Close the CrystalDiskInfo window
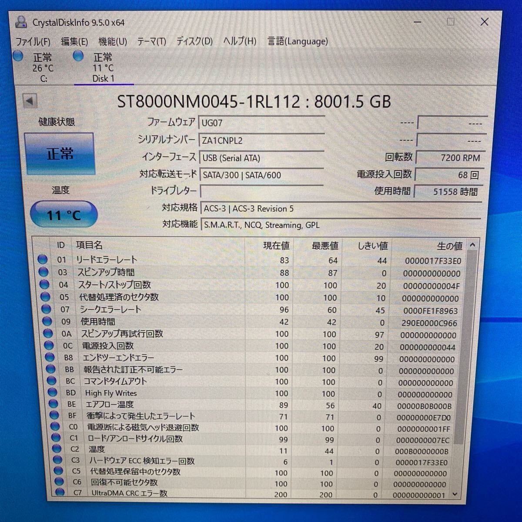The height and width of the screenshot is (522, 522). pyautogui.click(x=484, y=22)
